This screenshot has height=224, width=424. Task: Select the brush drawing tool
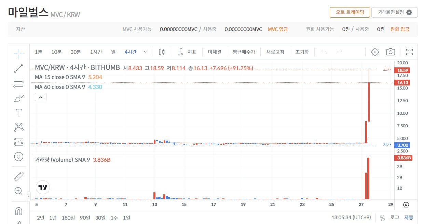tap(19, 98)
